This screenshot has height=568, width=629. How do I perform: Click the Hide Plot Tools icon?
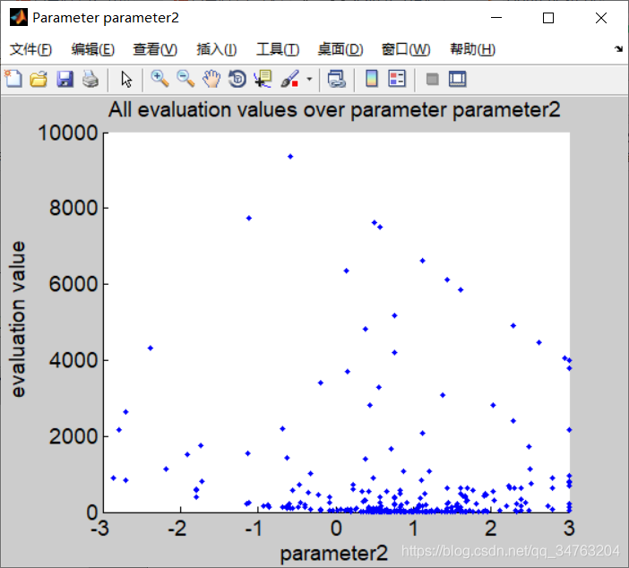[x=432, y=79]
